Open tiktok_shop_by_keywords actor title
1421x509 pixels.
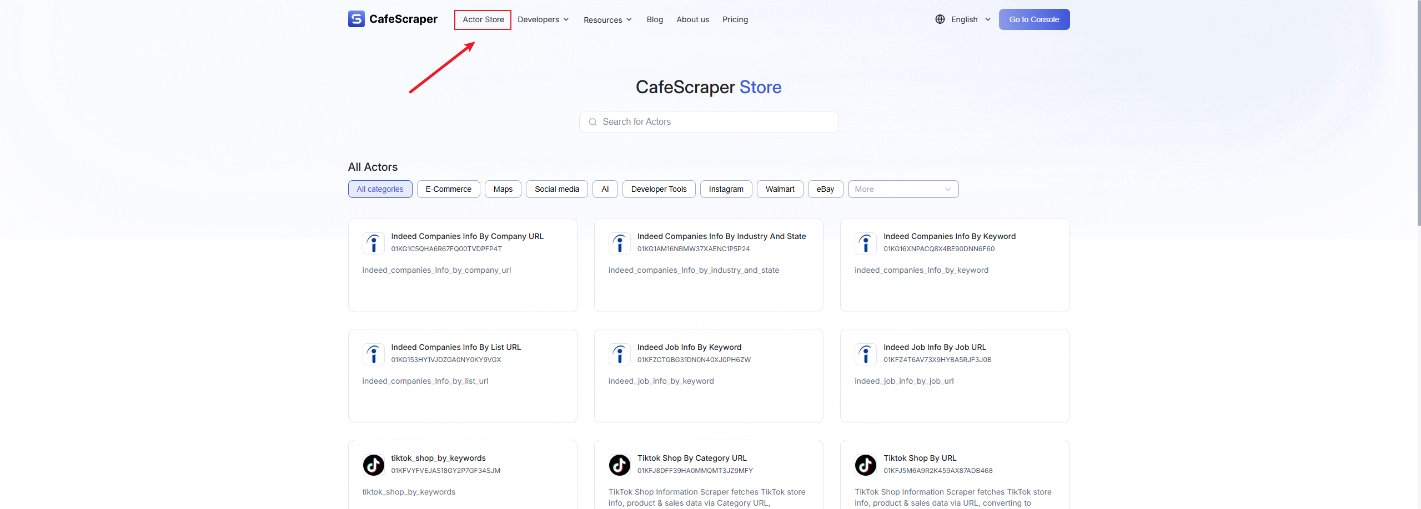(x=438, y=458)
